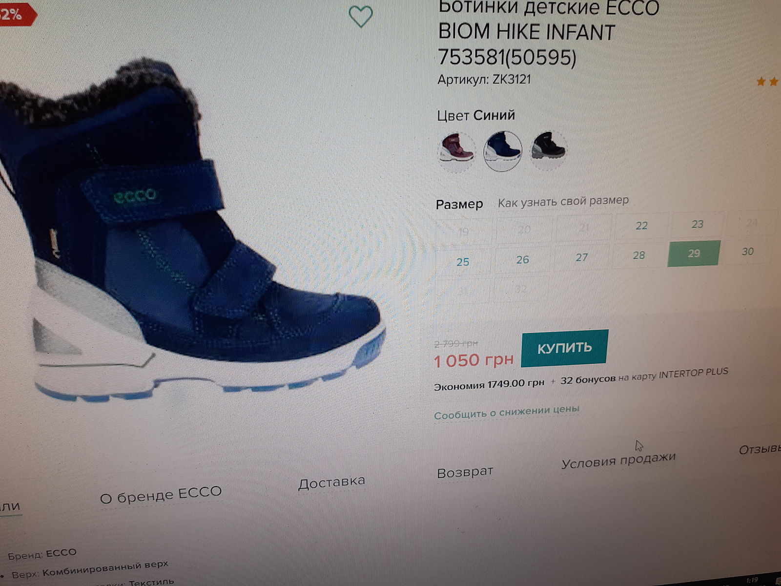The image size is (781, 586).
Task: Select the blue boot color variant
Action: [503, 151]
